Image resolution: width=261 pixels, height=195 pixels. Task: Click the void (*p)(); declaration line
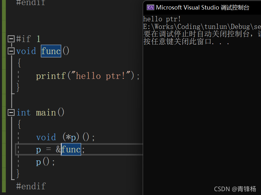[x=65, y=137]
